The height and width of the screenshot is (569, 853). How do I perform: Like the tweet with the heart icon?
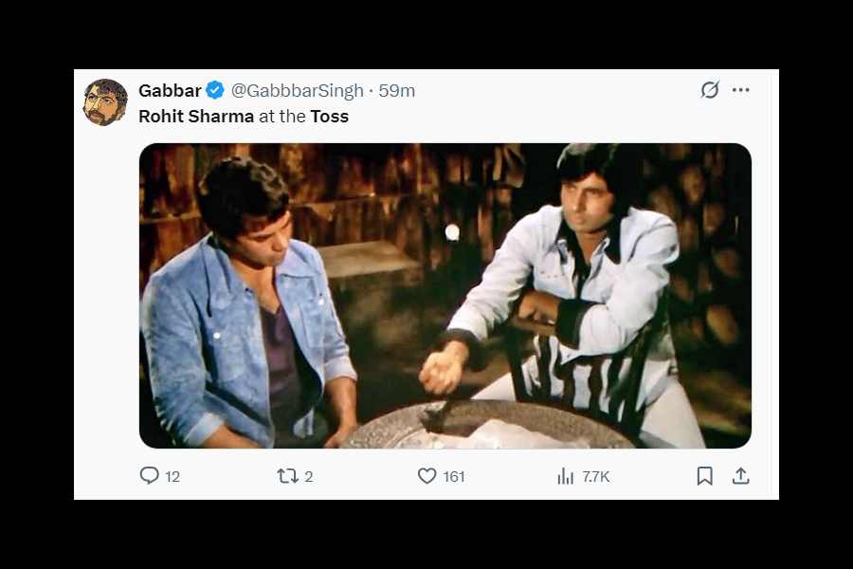[427, 476]
